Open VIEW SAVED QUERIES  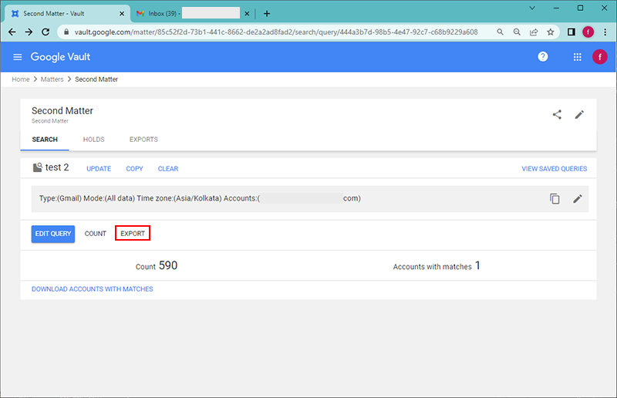tap(554, 169)
